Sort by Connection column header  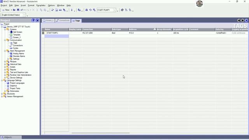click(97, 30)
